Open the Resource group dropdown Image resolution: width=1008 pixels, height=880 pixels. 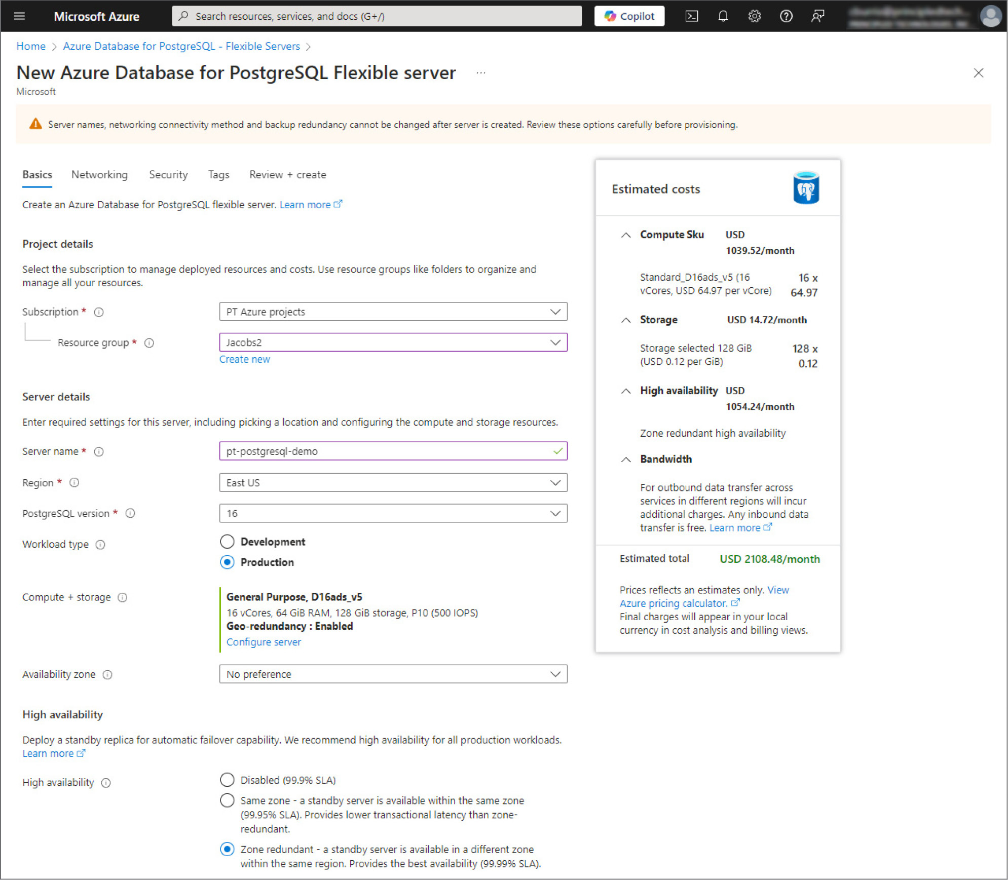click(393, 342)
